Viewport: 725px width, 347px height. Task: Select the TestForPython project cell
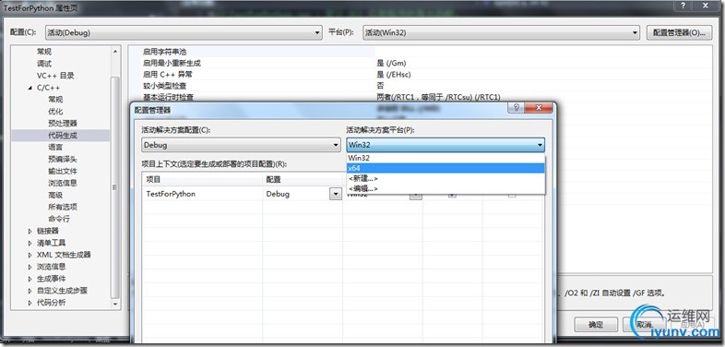202,194
